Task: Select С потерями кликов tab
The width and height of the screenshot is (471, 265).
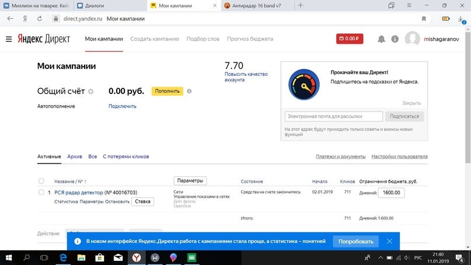Action: (126, 156)
